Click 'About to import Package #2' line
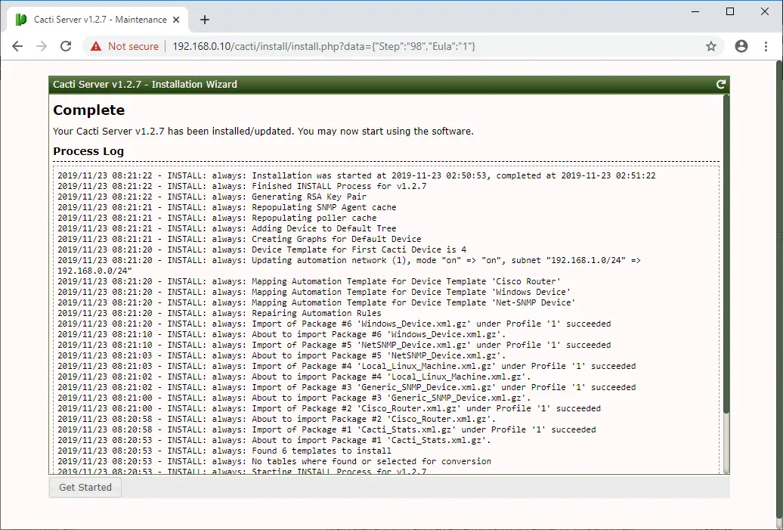The height and width of the screenshot is (530, 783). [277, 419]
